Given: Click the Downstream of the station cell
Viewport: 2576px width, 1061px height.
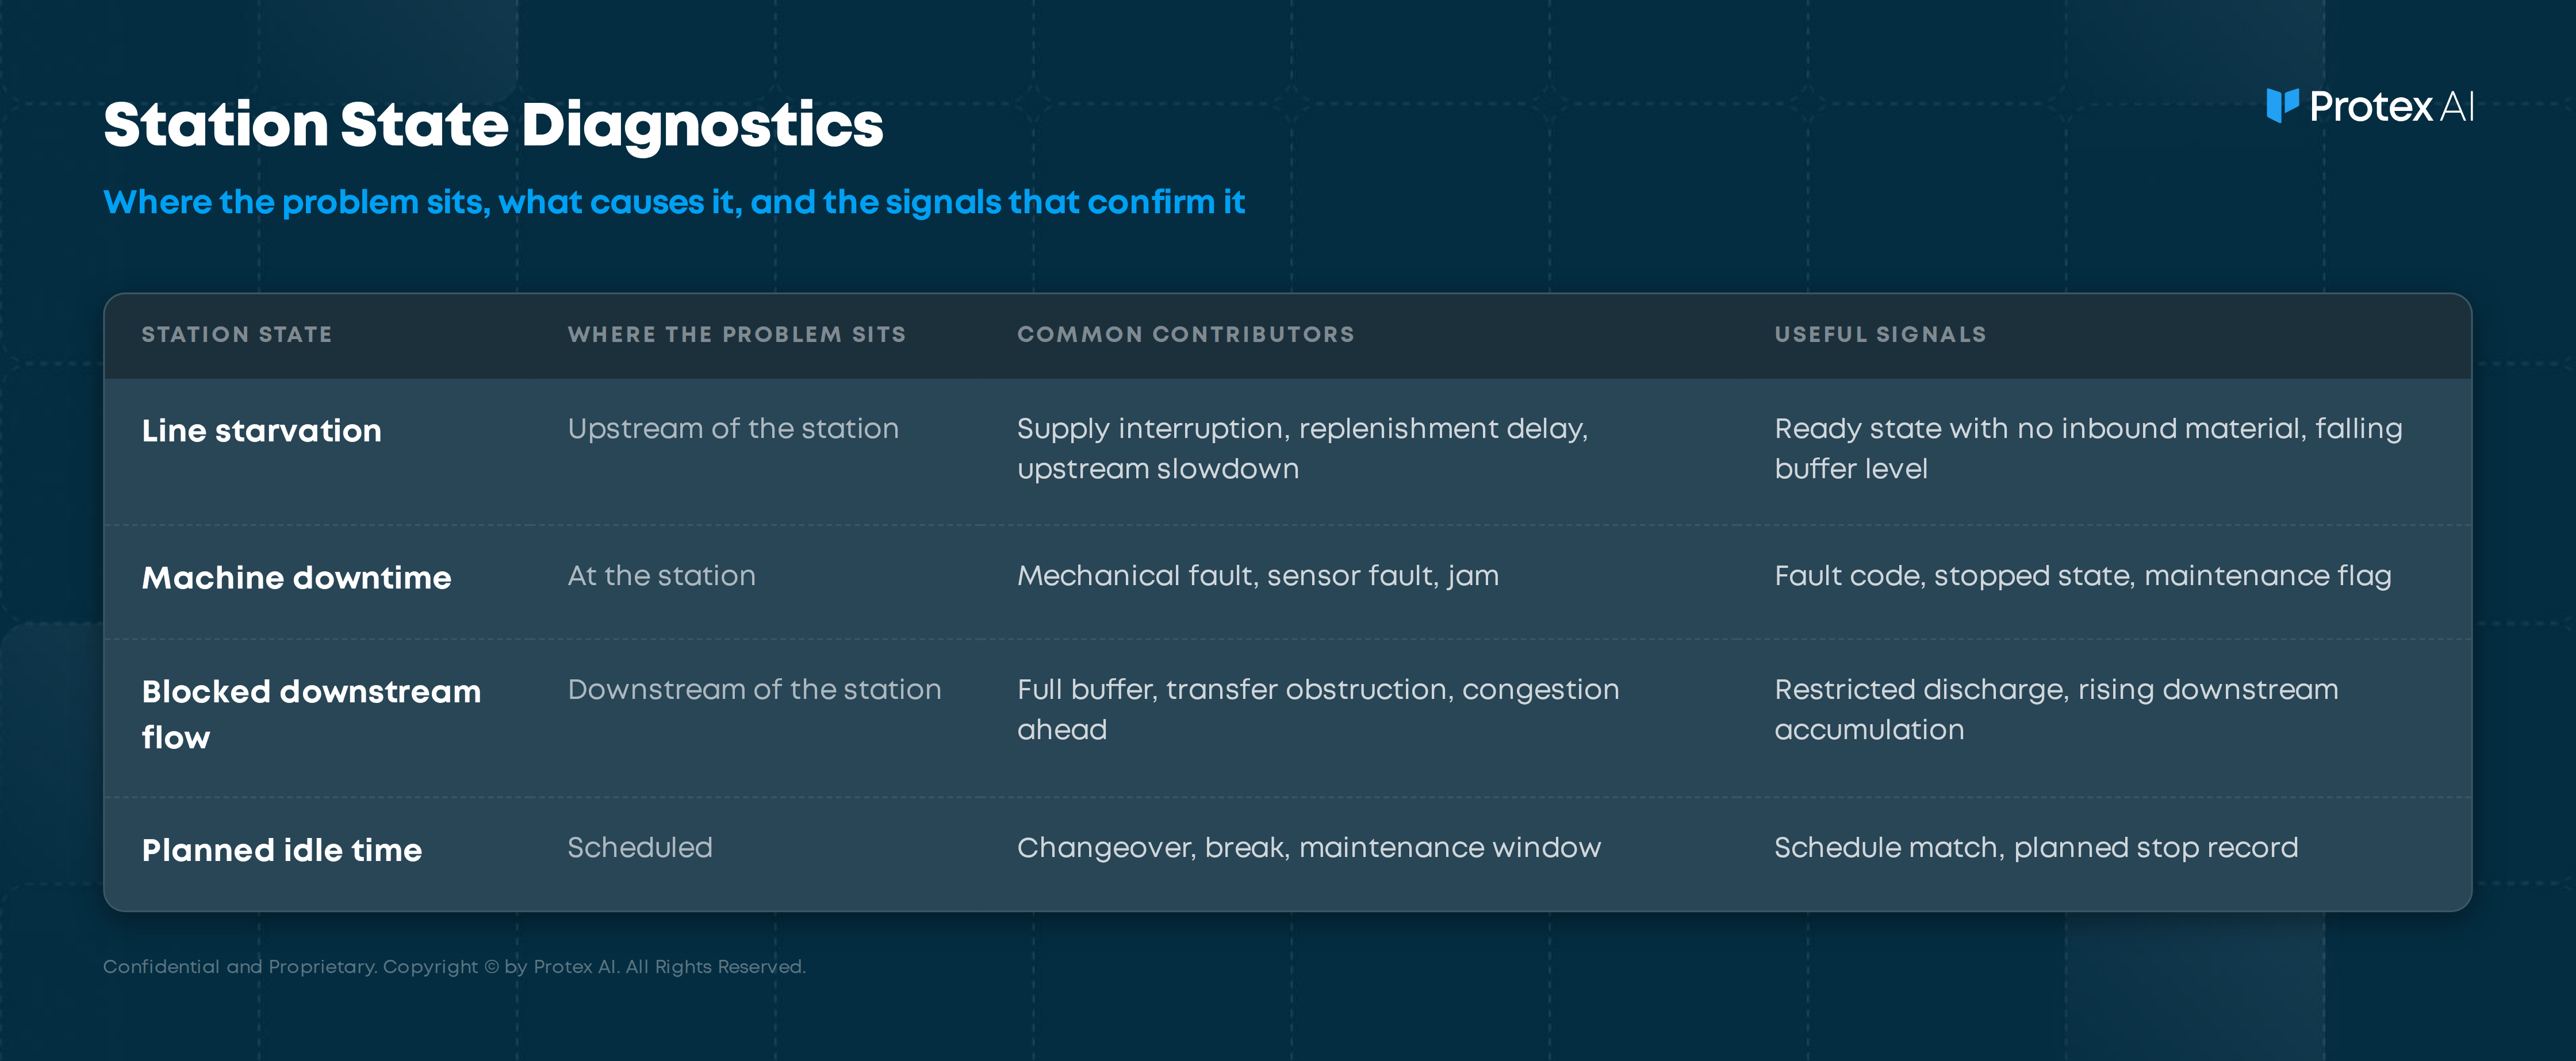Looking at the screenshot, I should click(x=754, y=690).
